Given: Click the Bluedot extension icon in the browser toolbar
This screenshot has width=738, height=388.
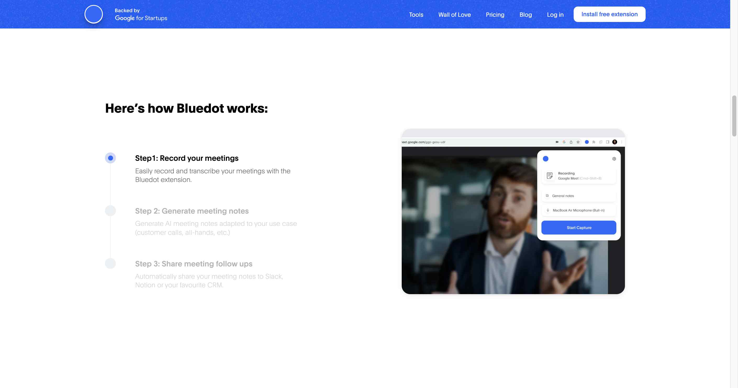Looking at the screenshot, I should tap(587, 142).
